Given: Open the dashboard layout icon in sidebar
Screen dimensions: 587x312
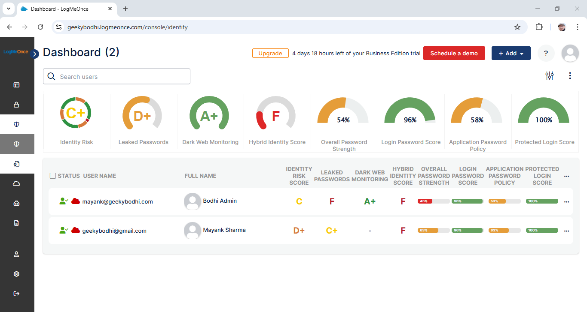Looking at the screenshot, I should click(17, 85).
